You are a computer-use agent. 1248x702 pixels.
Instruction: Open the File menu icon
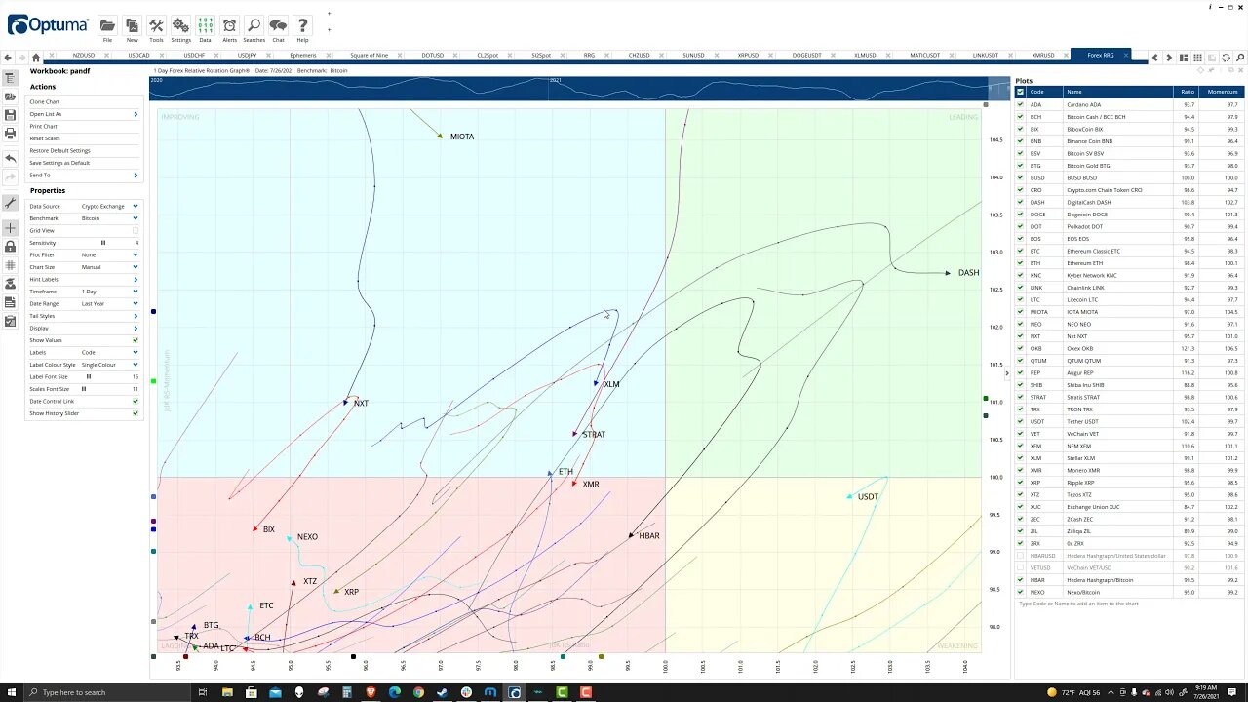(107, 25)
